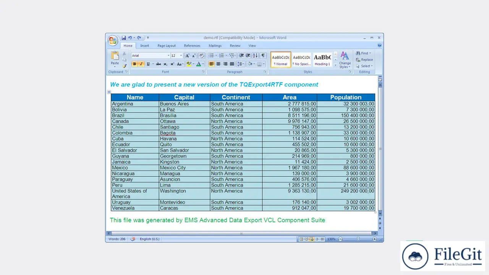Open the Mailings tab
This screenshot has height=275, width=489.
coord(215,46)
